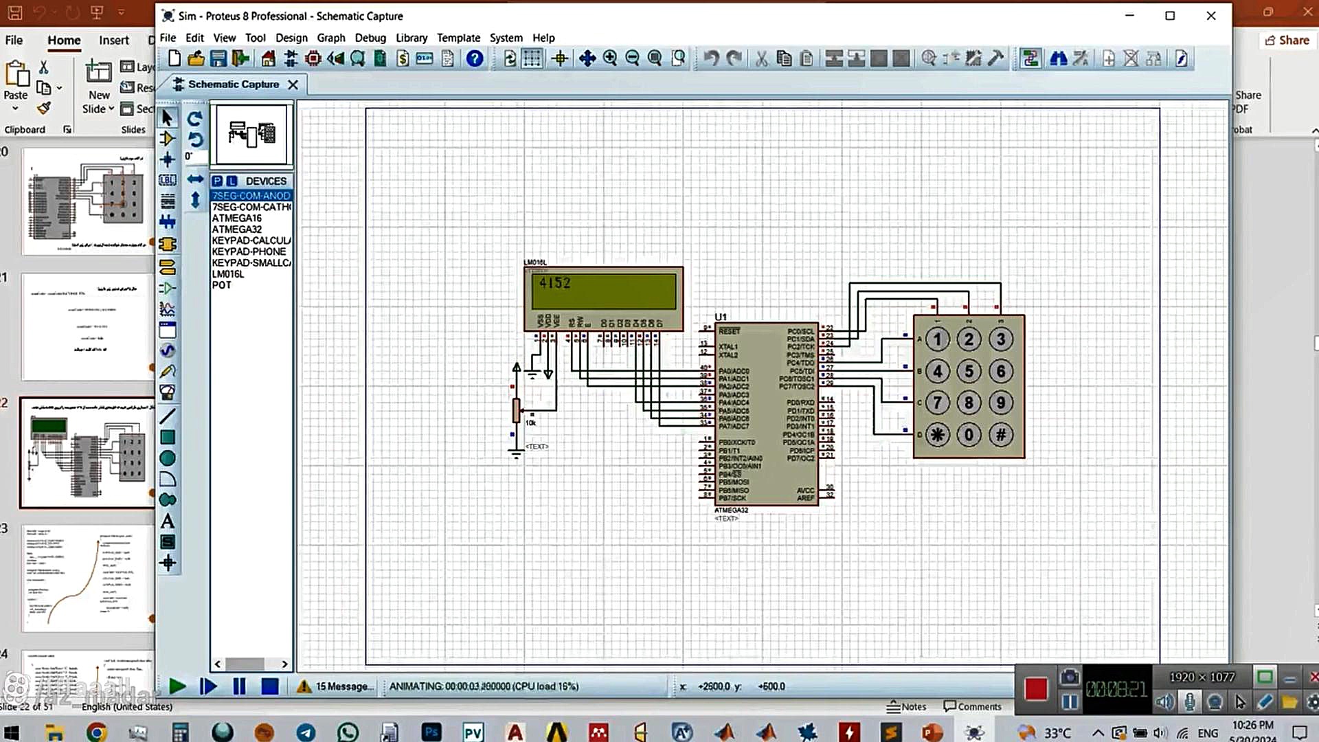Click the Home page toolbar icon

(x=269, y=59)
